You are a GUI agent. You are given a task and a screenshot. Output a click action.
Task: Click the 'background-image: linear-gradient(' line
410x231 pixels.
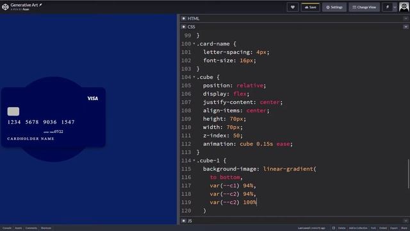coord(259,169)
